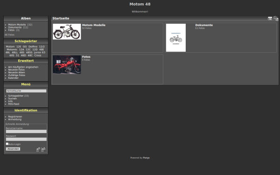The width and height of the screenshot is (280, 175).
Task: Filter by the Junior 63 tag
Action: 40,52
